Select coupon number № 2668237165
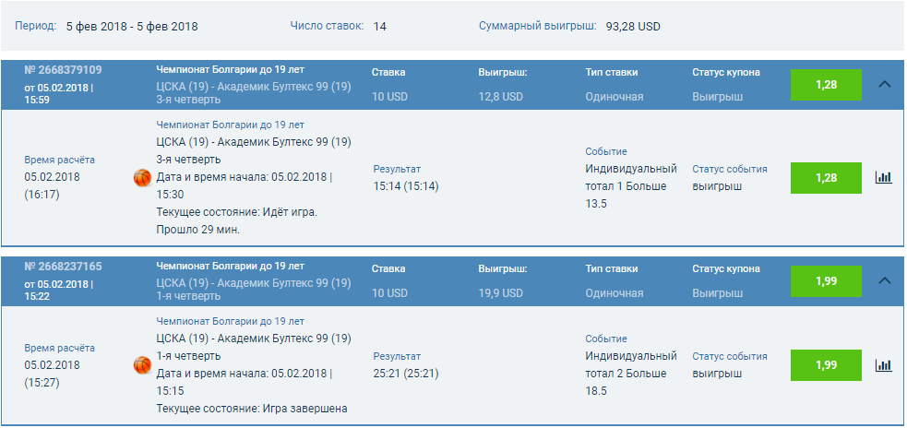The height and width of the screenshot is (428, 907). pos(64,267)
